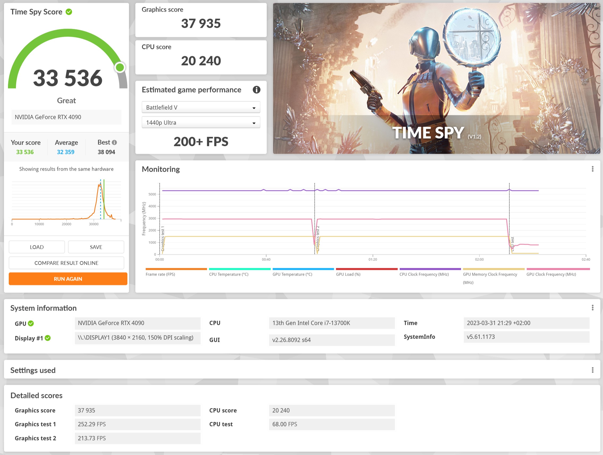Screen dimensions: 603x455
Task: Toggle the Frame rate (FPS) legend series
Action: point(160,274)
